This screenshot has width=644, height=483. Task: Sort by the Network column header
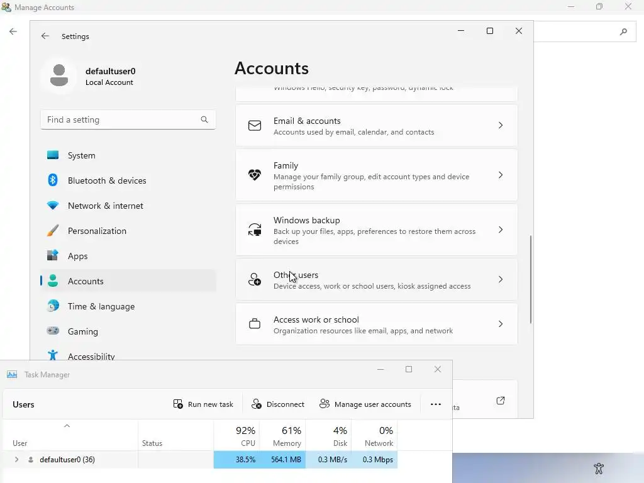(x=375, y=436)
